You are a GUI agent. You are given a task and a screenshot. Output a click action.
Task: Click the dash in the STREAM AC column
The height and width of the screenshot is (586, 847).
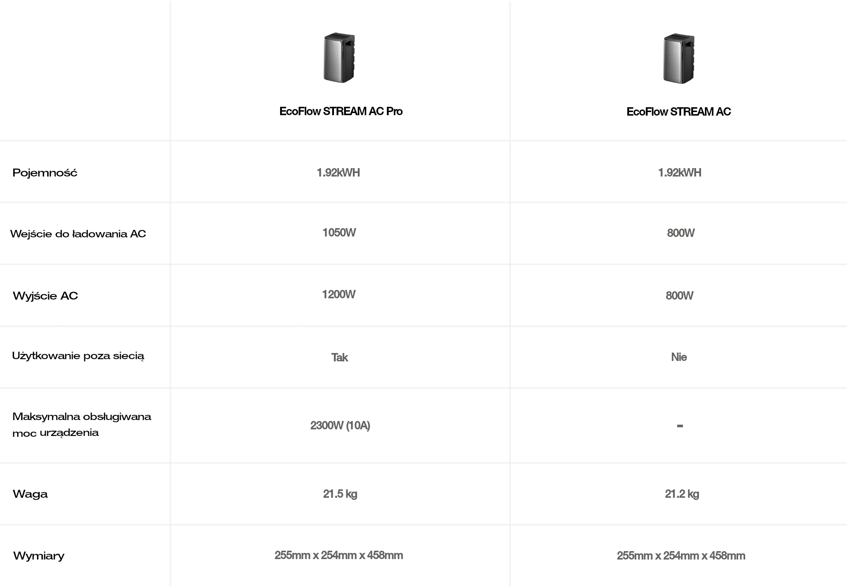(680, 426)
